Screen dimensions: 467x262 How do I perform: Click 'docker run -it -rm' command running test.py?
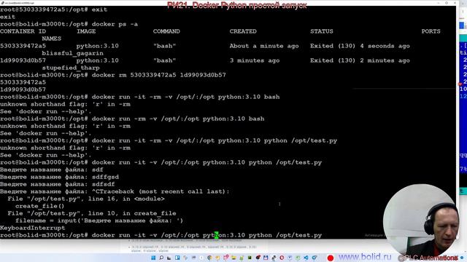215,140
